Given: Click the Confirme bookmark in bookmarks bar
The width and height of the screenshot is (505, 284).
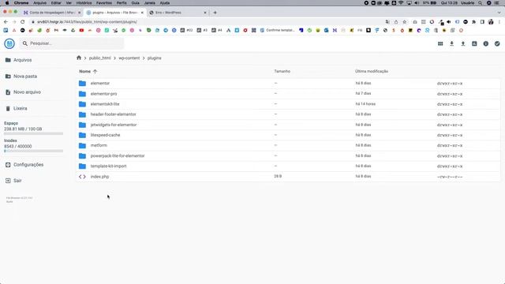Looking at the screenshot, I should [x=277, y=30].
